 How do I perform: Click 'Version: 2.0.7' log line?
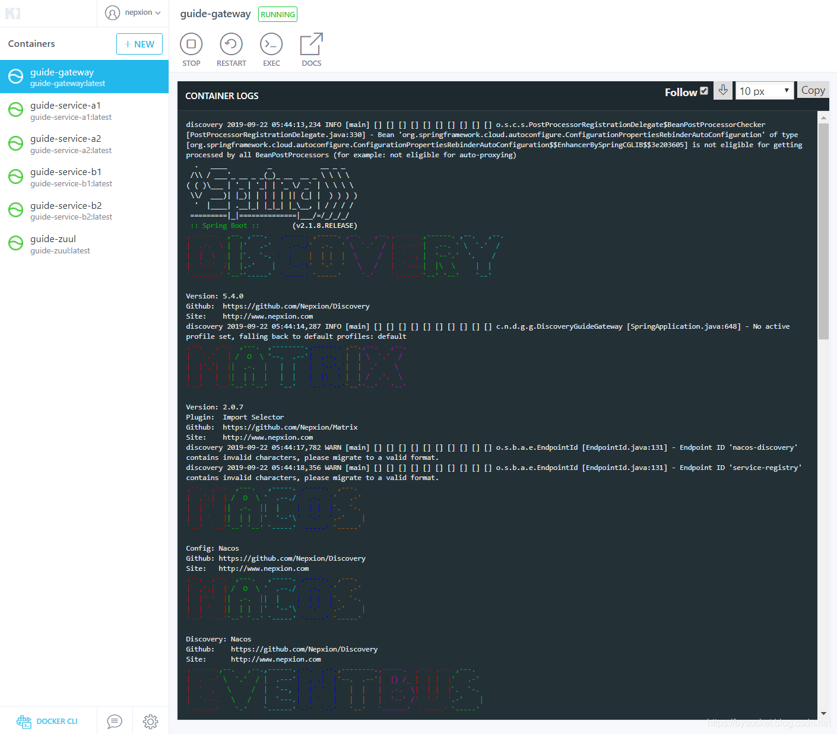tap(215, 407)
